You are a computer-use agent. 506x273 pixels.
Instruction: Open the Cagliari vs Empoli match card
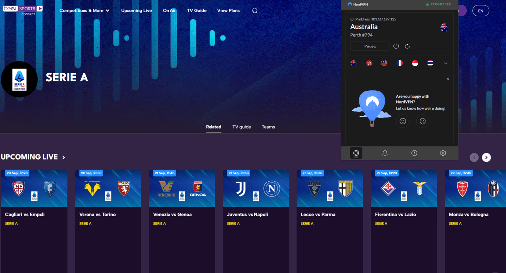[x=34, y=221]
